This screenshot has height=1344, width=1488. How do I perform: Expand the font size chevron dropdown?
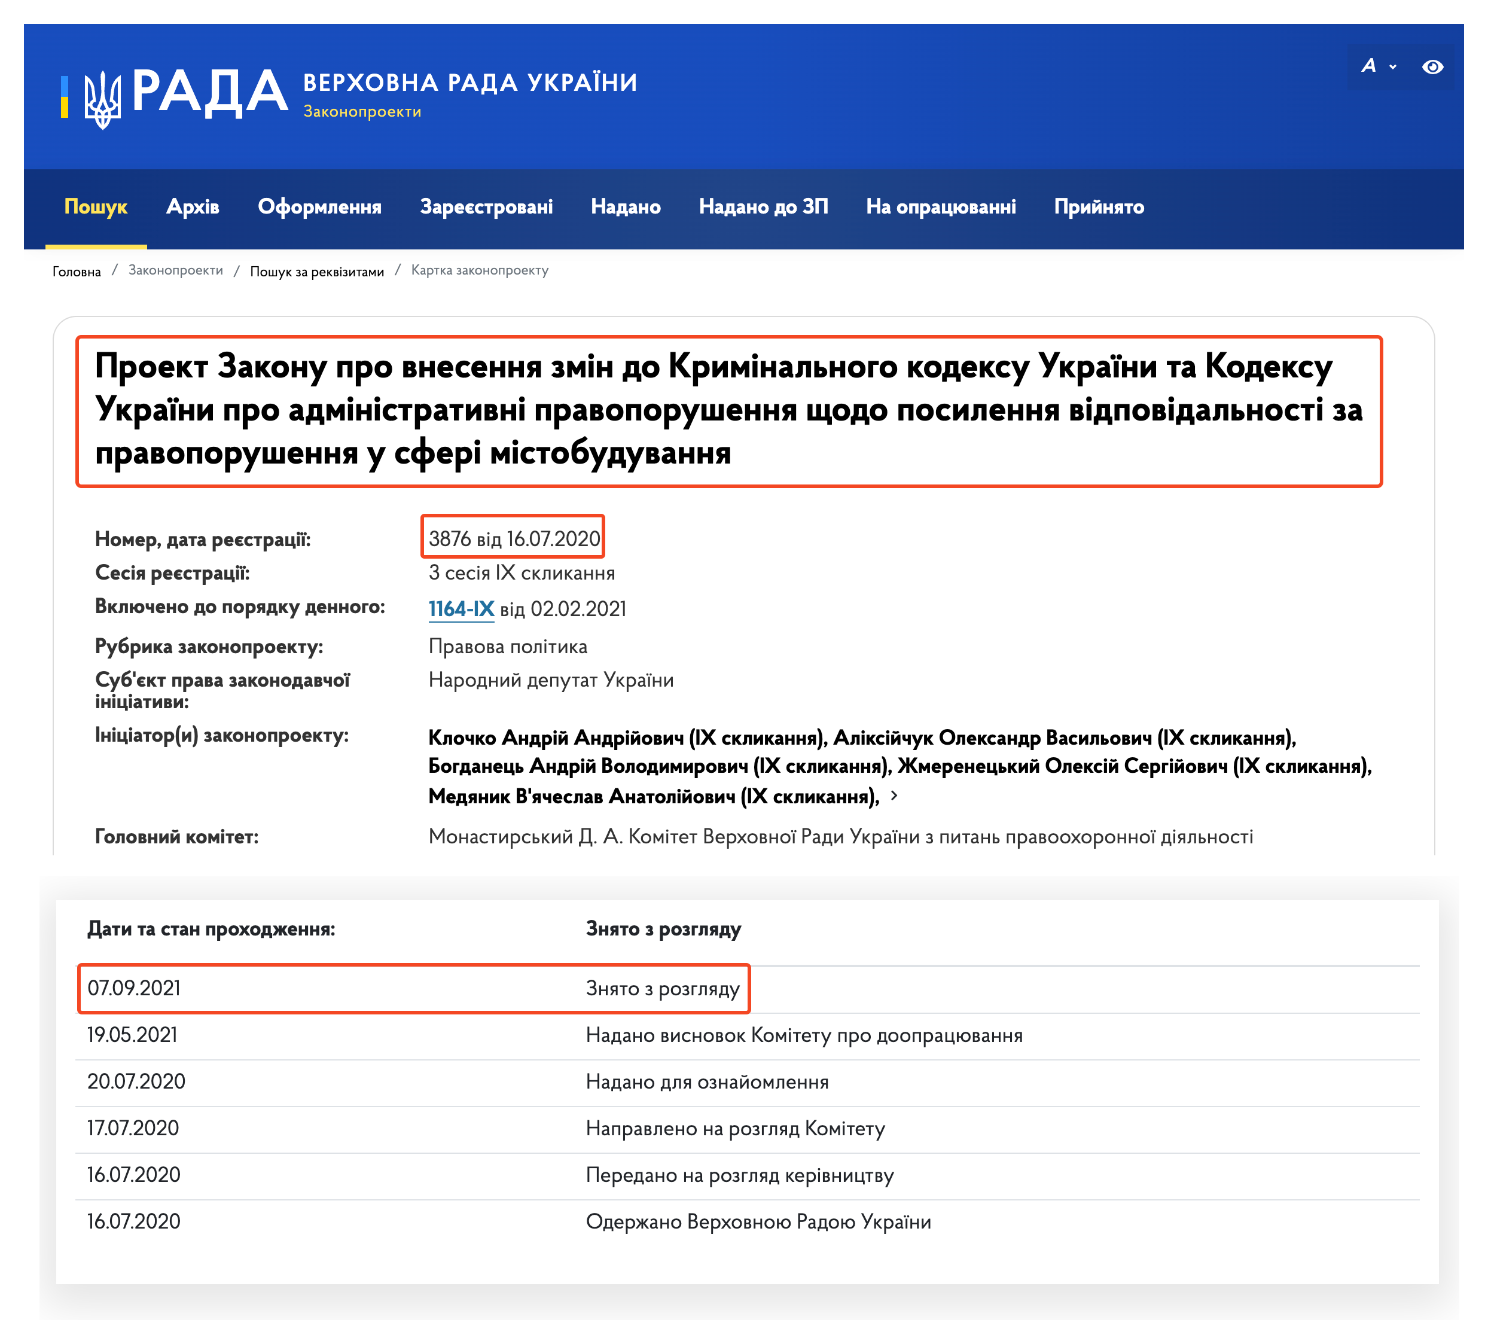click(1395, 68)
